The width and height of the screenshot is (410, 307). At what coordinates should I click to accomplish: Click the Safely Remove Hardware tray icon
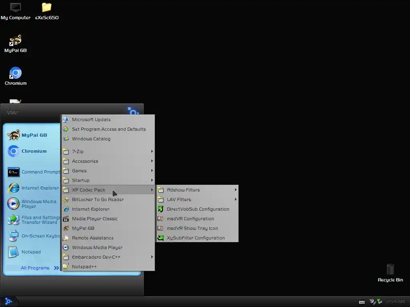380,301
